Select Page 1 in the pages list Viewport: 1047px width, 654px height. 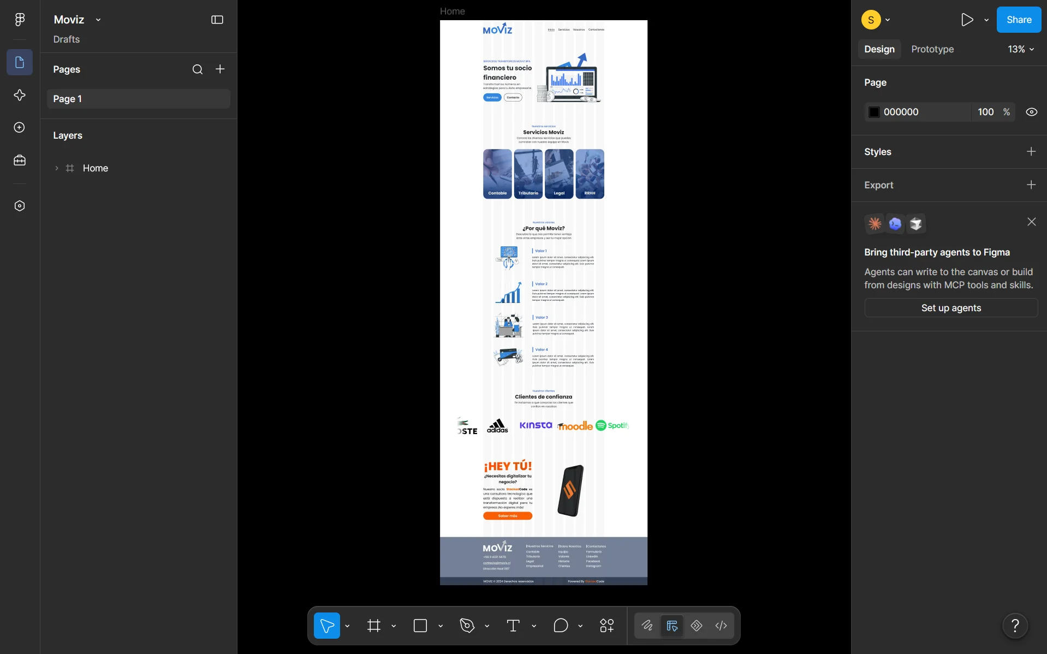click(x=139, y=99)
